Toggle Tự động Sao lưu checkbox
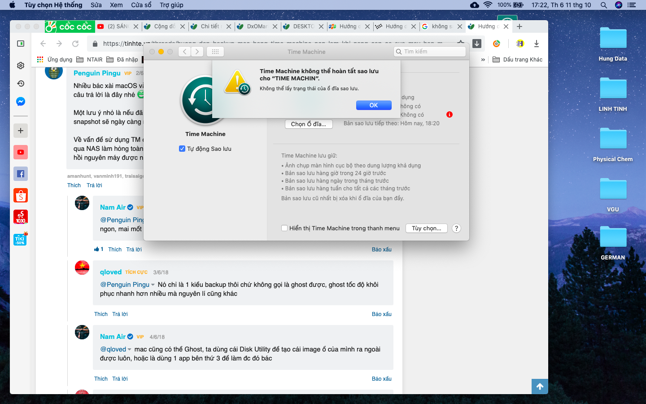The image size is (646, 404). [x=182, y=149]
